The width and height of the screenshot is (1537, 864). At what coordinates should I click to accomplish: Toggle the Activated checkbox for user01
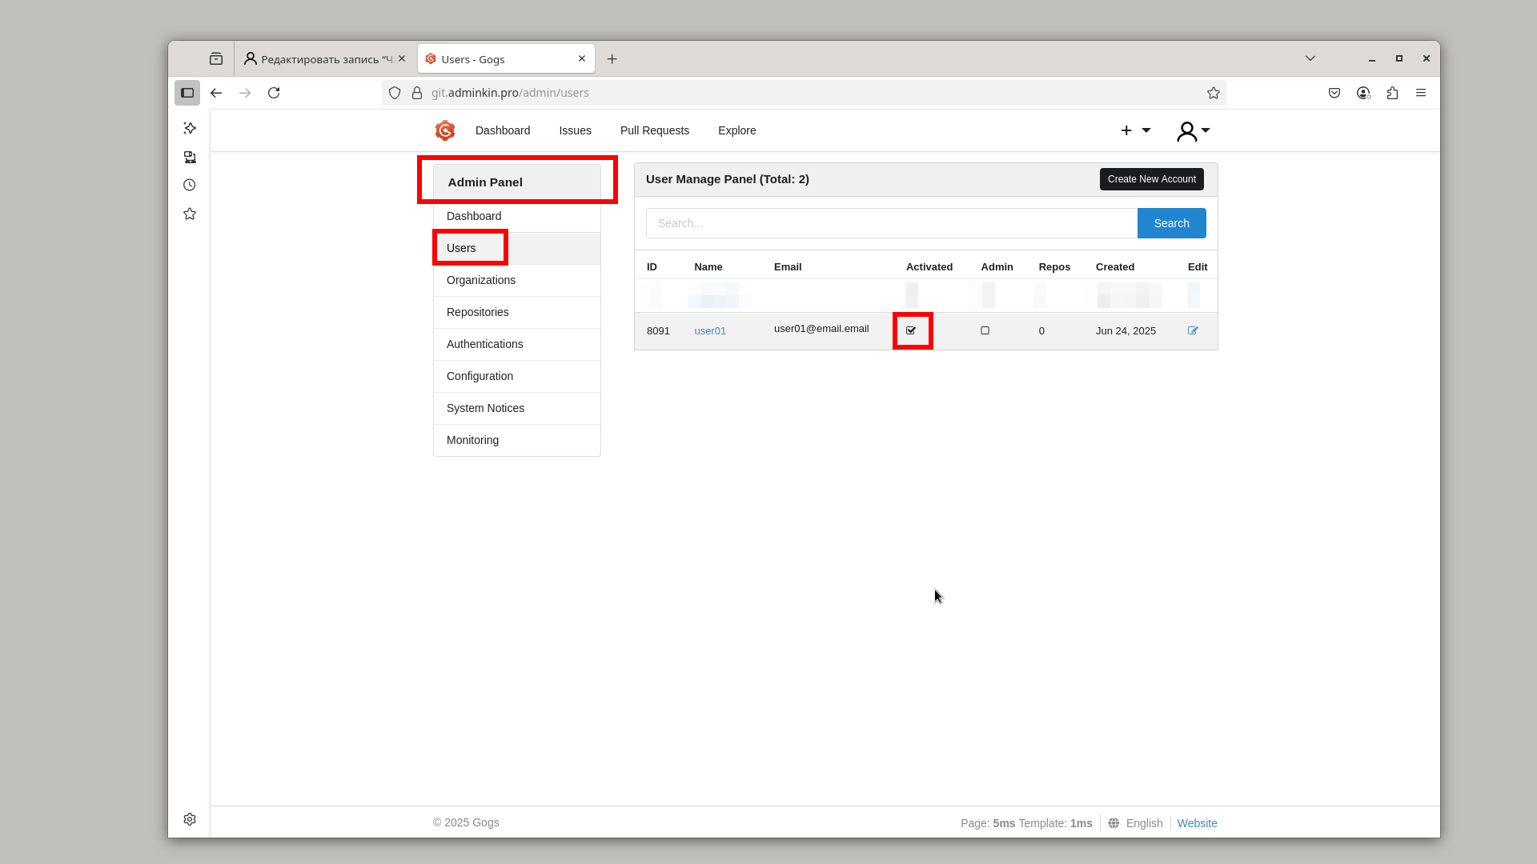(x=911, y=330)
